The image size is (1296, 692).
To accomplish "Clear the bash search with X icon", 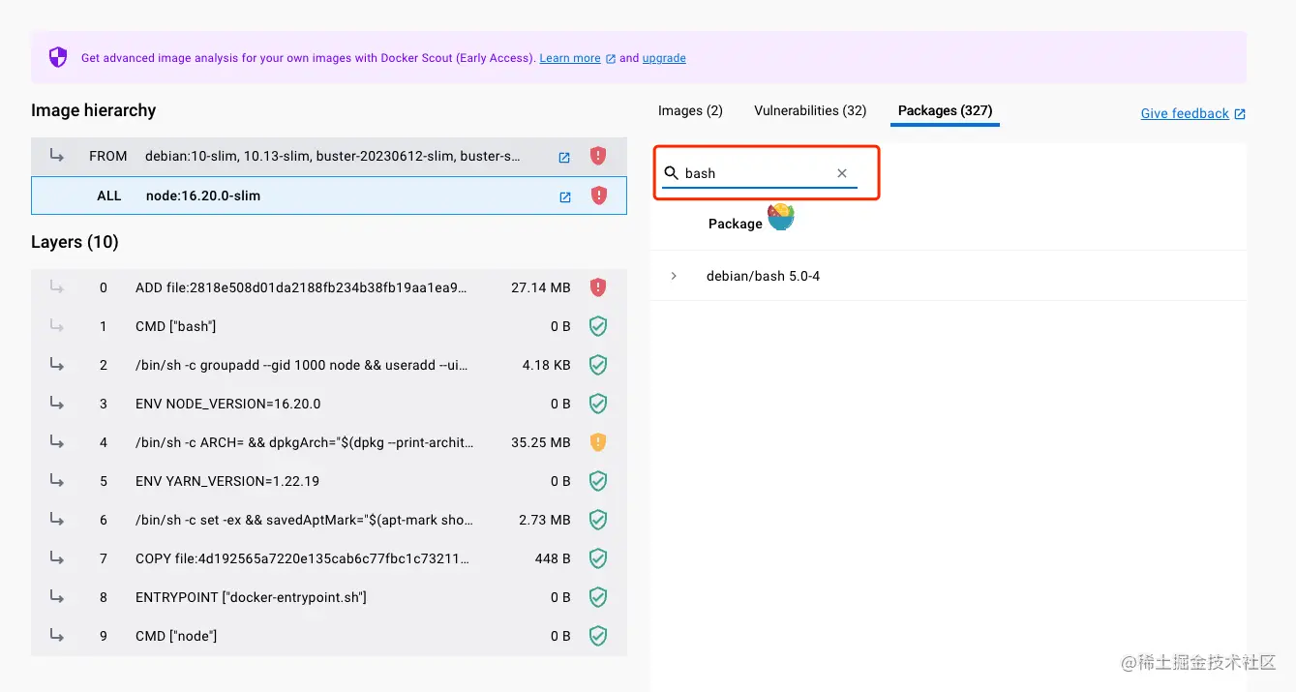I will [842, 173].
